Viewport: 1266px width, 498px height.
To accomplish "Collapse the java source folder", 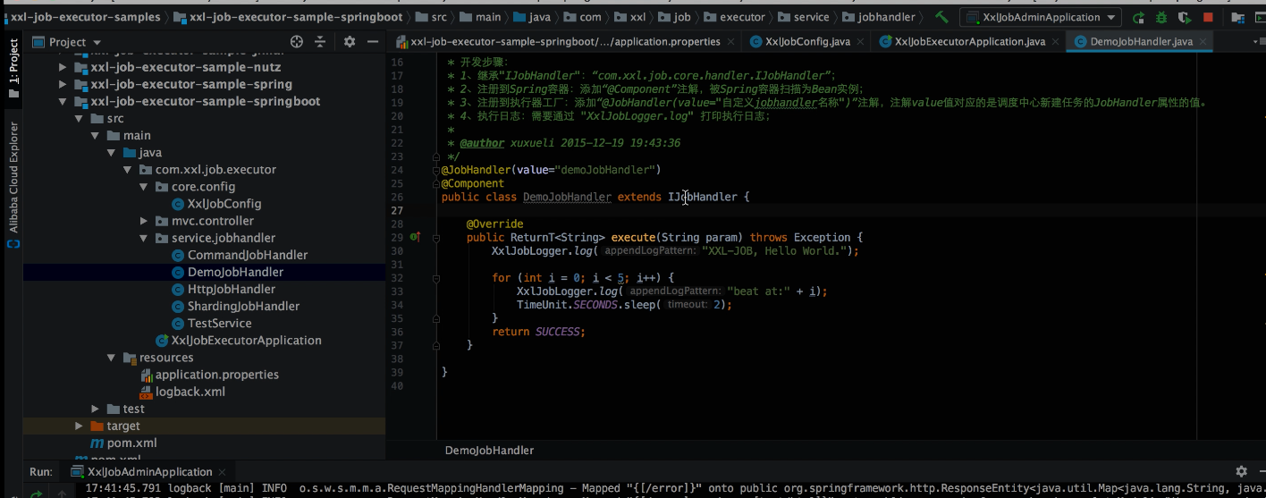I will pyautogui.click(x=111, y=152).
